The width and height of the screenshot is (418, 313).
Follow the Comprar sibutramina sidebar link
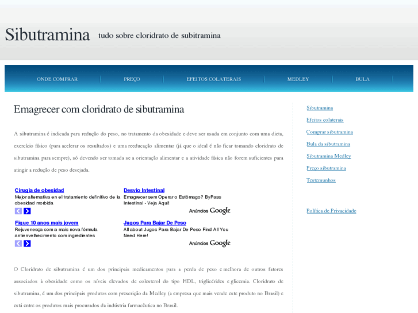tap(329, 132)
